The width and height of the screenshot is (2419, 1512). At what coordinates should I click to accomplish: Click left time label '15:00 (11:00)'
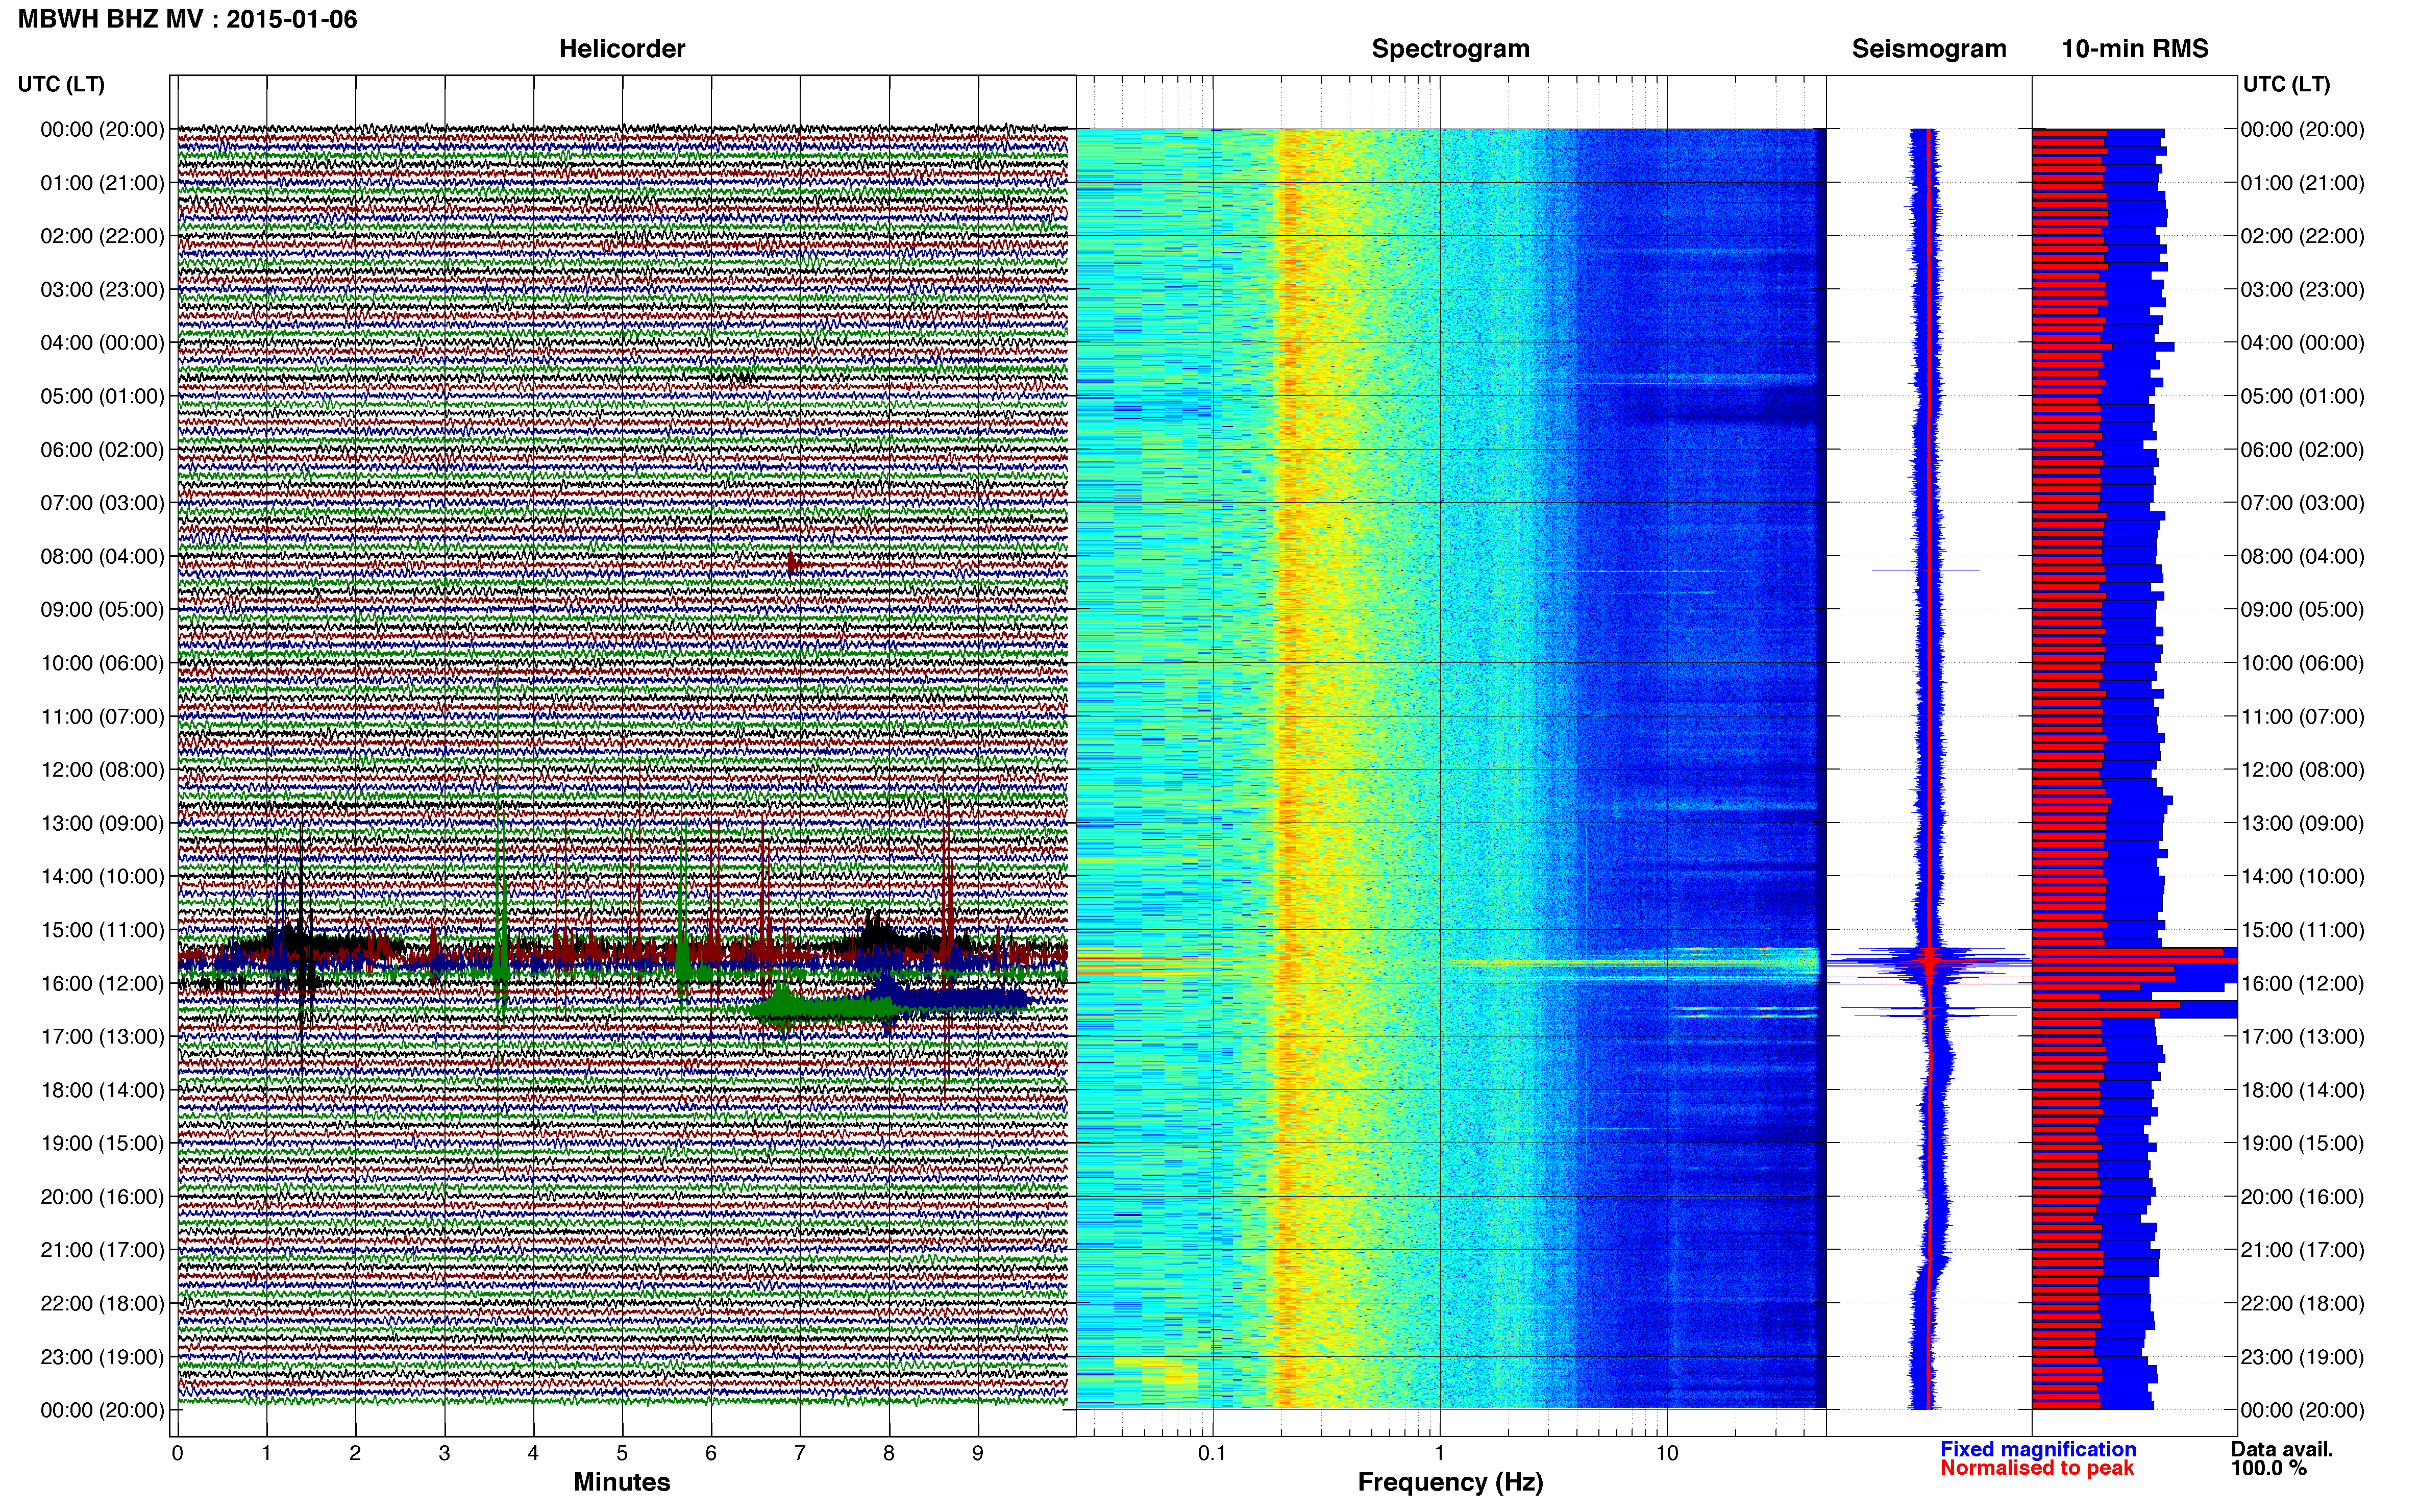tap(102, 930)
